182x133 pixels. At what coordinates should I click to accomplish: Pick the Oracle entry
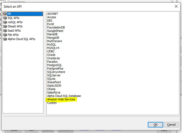51,55
